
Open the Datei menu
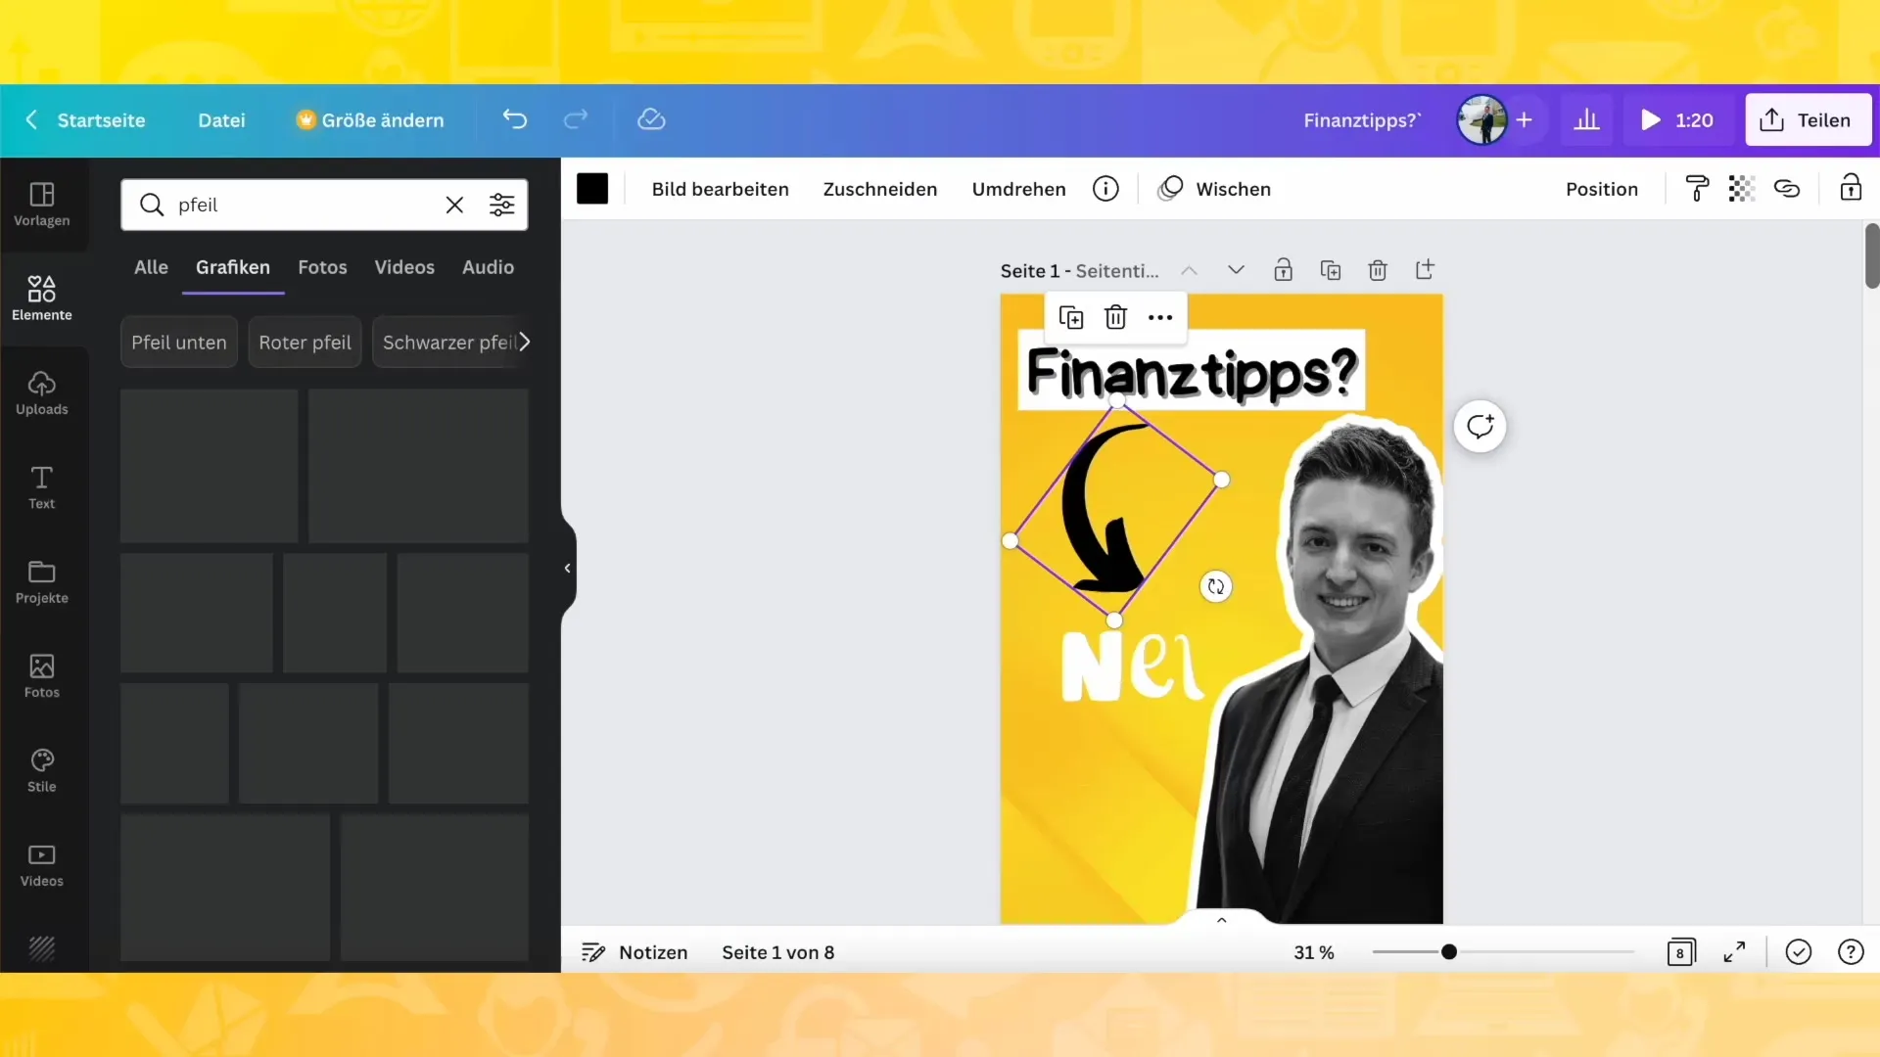point(219,118)
